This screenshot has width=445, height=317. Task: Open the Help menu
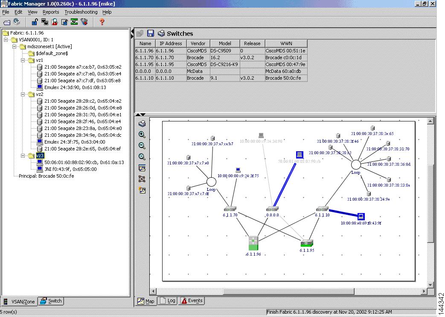pos(107,12)
